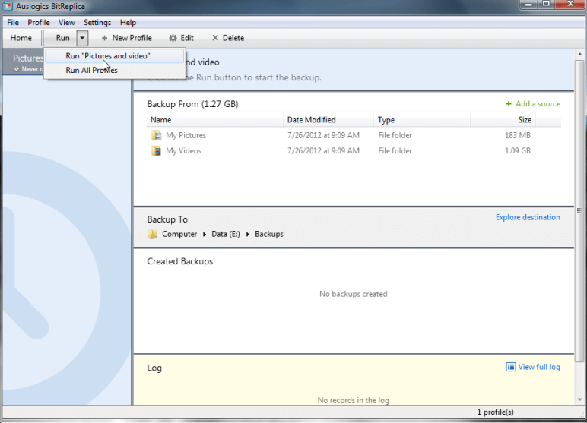Choose Run All Profiles entry

(115, 70)
